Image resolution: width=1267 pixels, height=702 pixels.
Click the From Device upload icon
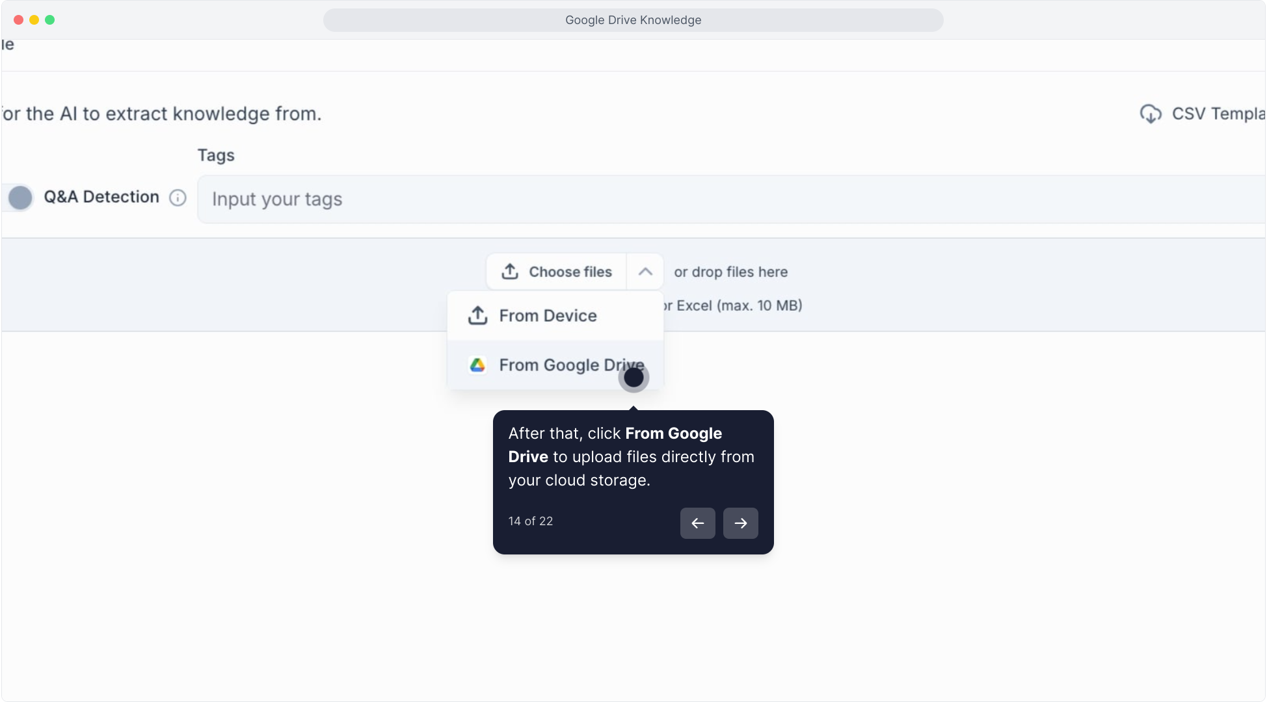(478, 316)
